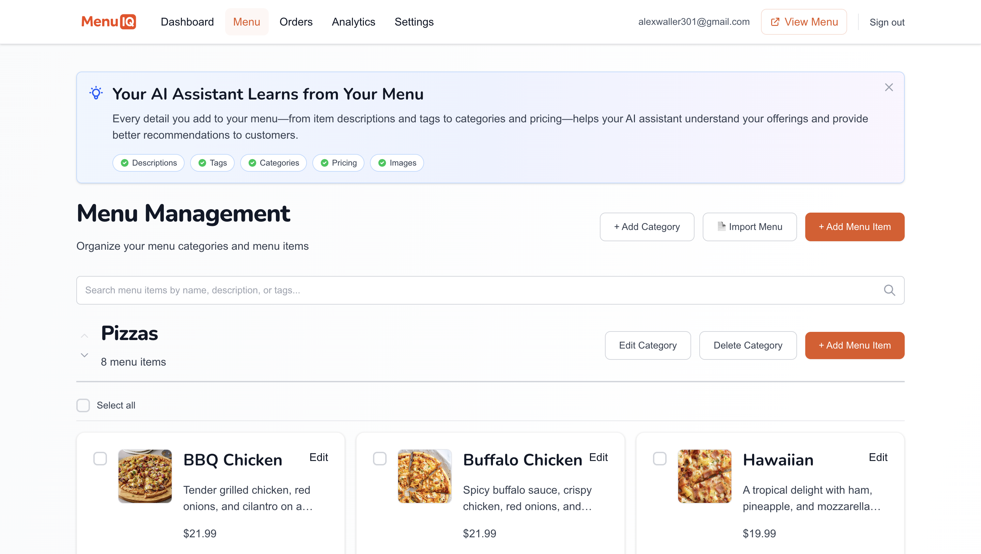The width and height of the screenshot is (981, 554).
Task: Click the green checkmark on the Pricing badge
Action: (325, 163)
